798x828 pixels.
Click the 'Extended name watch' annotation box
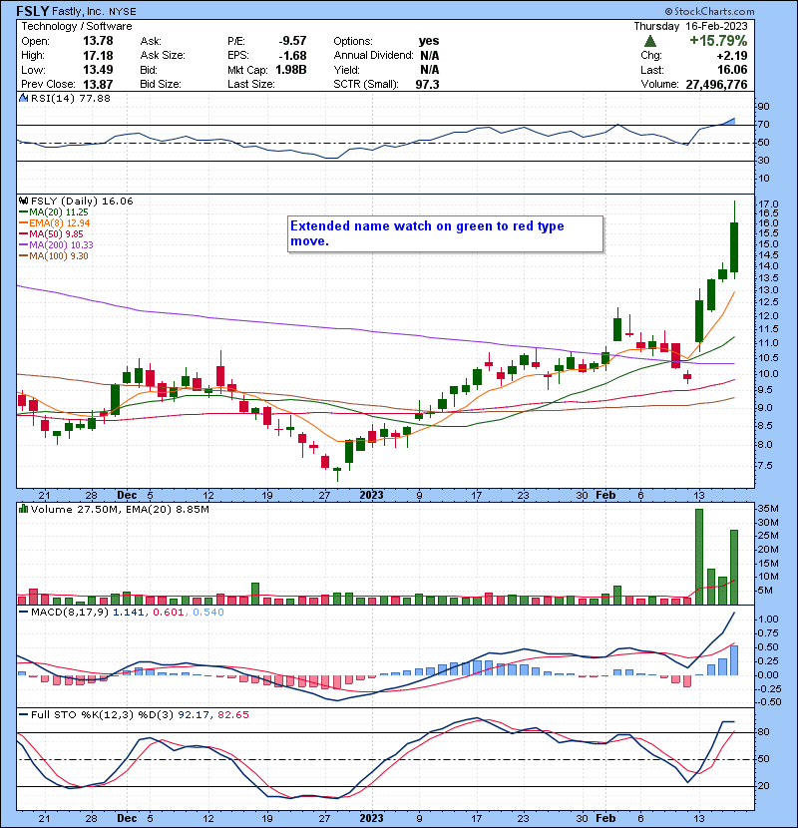(445, 233)
